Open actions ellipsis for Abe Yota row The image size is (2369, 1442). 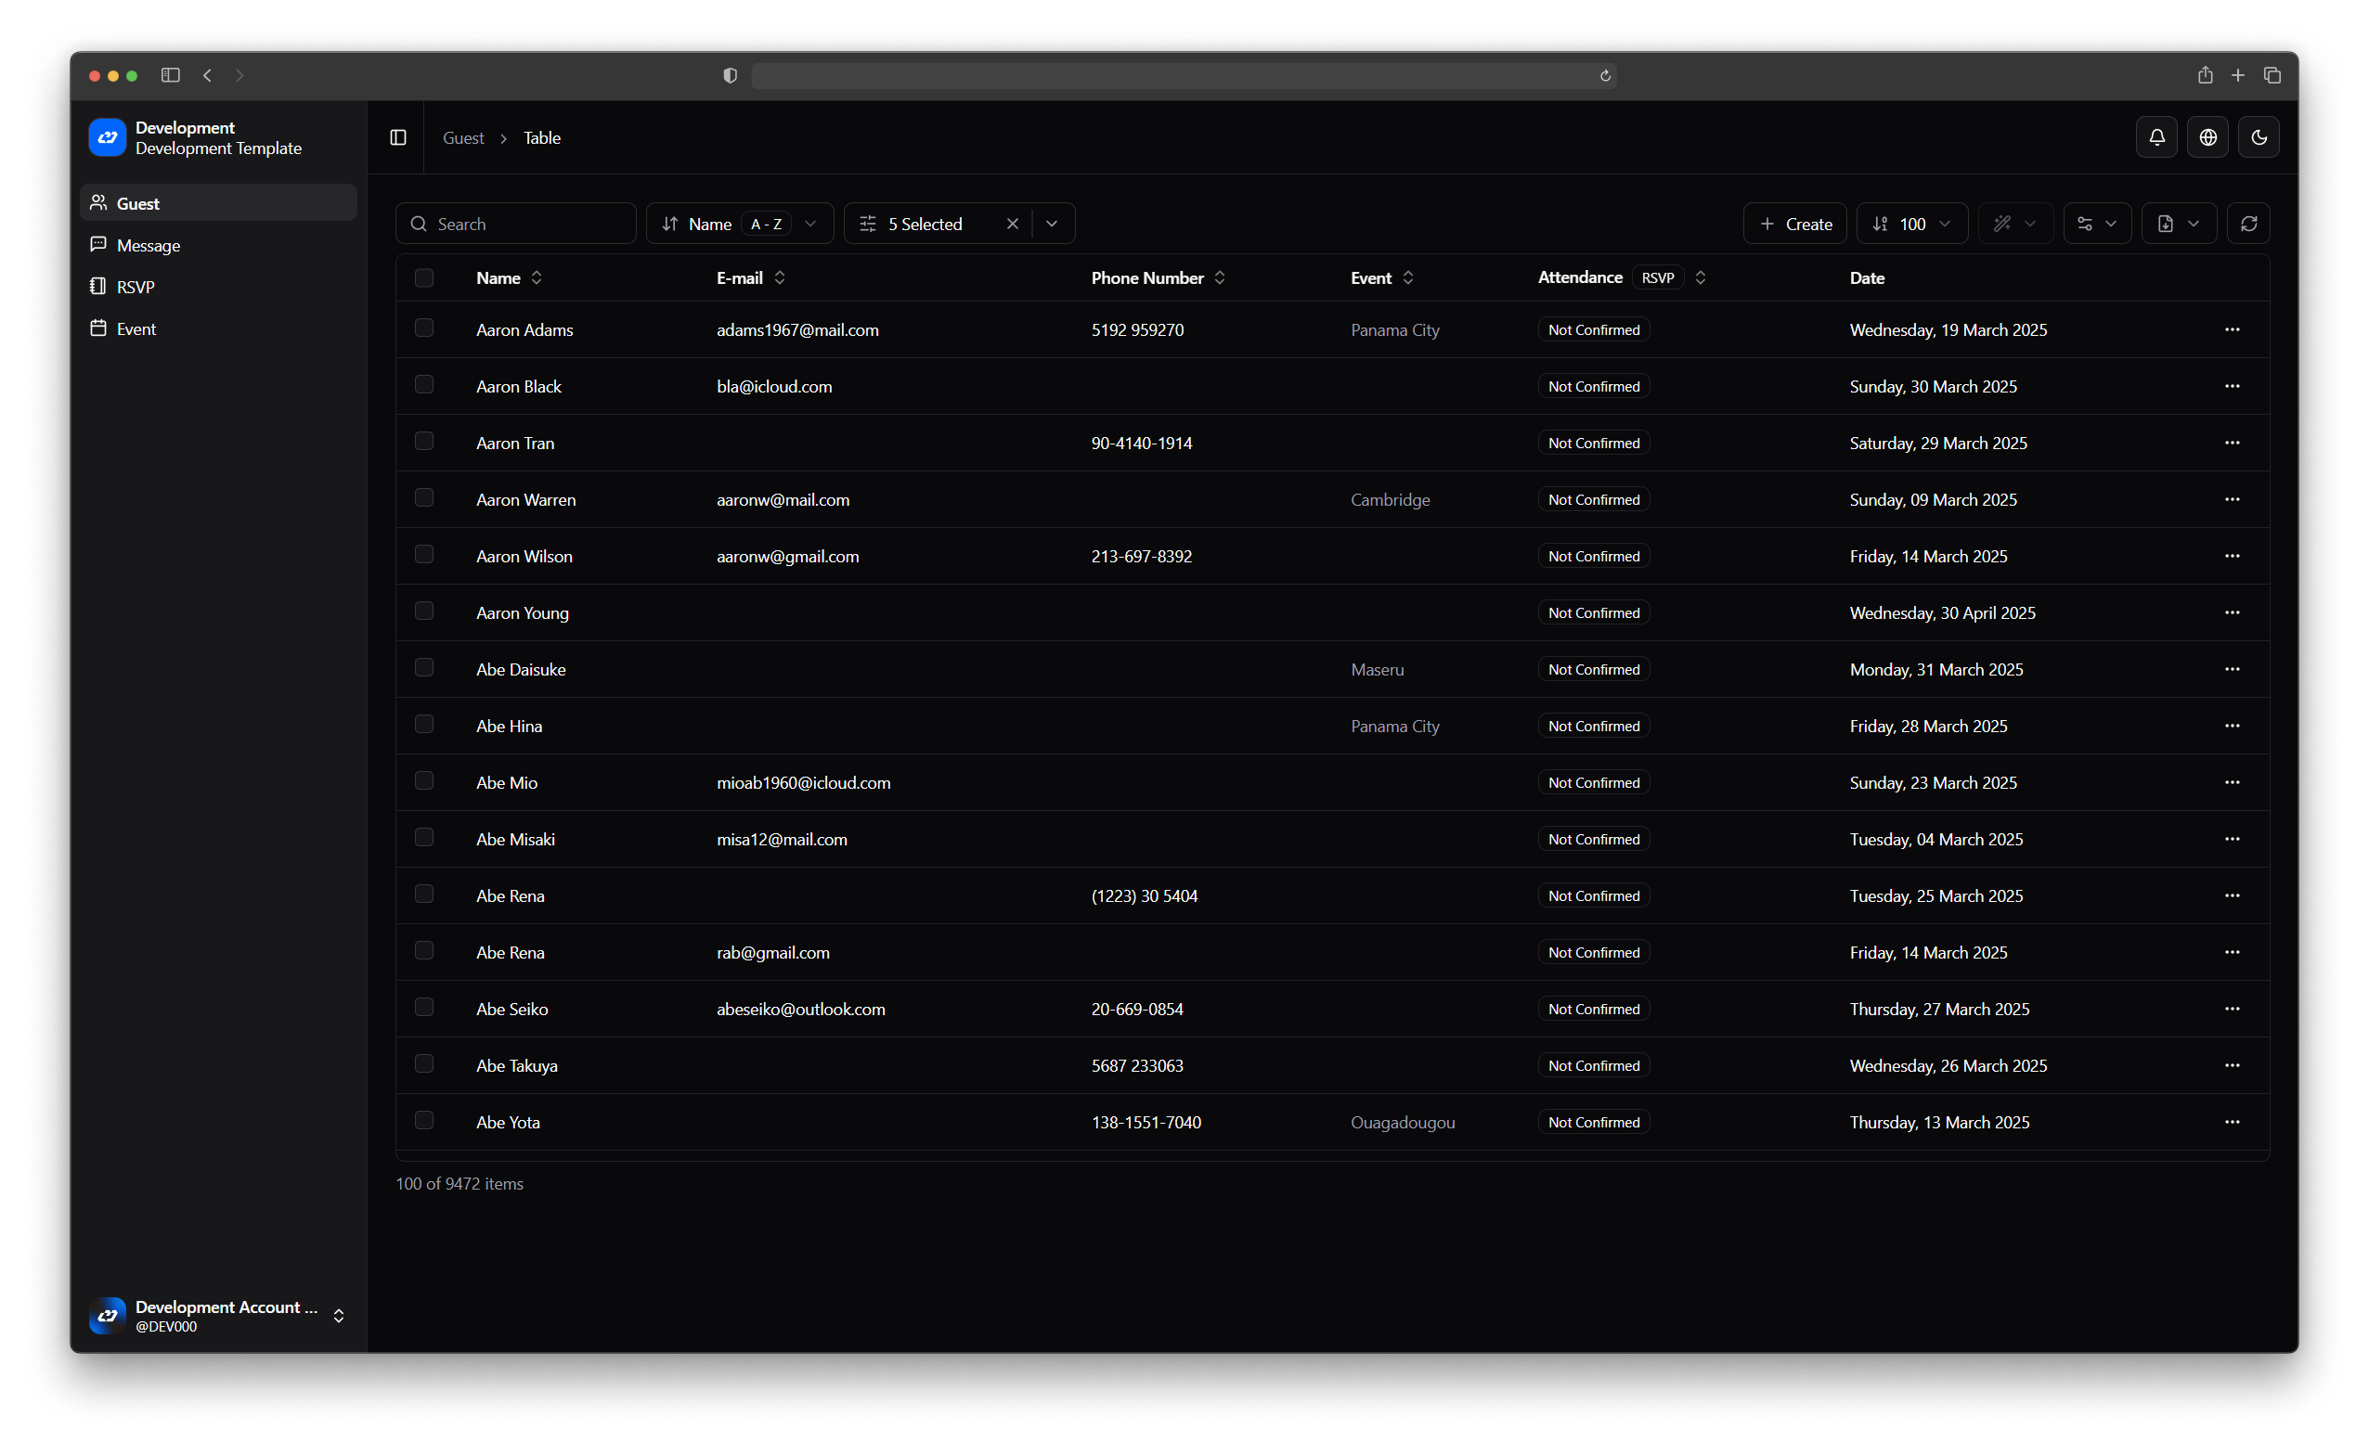coord(2232,1122)
